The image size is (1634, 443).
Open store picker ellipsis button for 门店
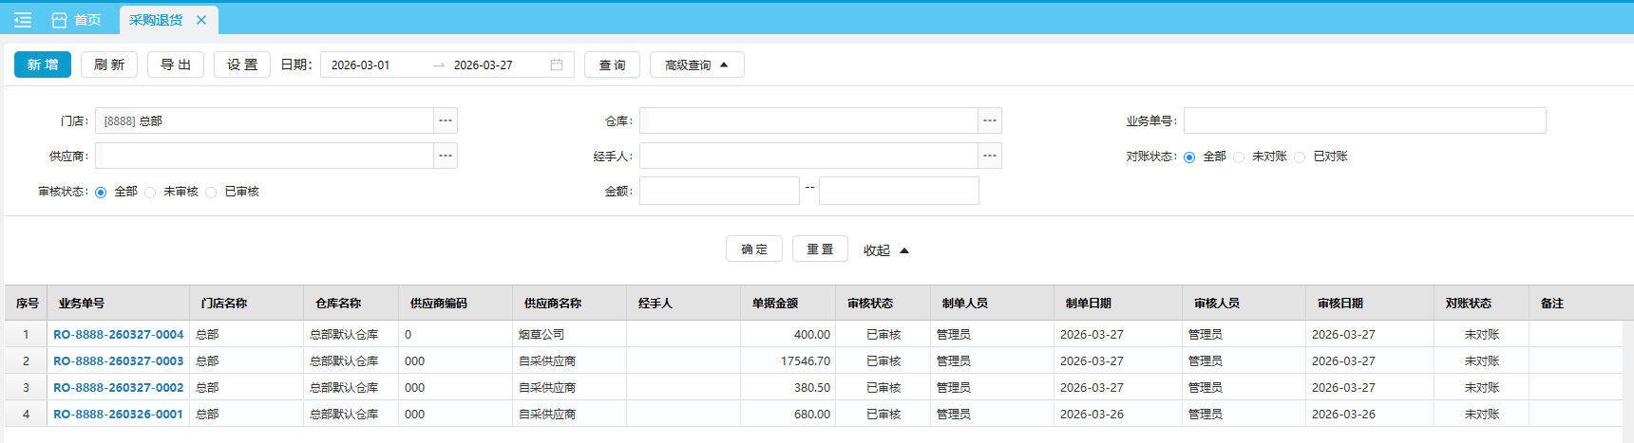point(446,120)
